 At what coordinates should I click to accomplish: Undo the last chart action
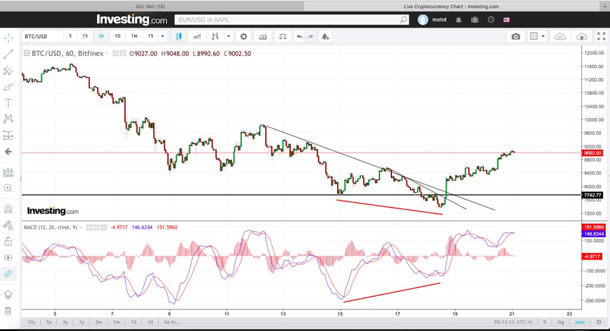pos(300,36)
